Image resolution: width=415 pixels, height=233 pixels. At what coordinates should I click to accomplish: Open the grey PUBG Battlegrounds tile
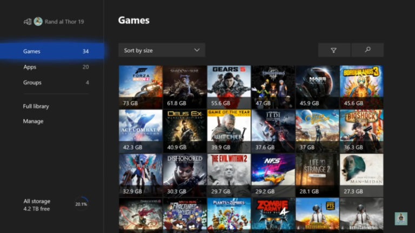point(362,215)
